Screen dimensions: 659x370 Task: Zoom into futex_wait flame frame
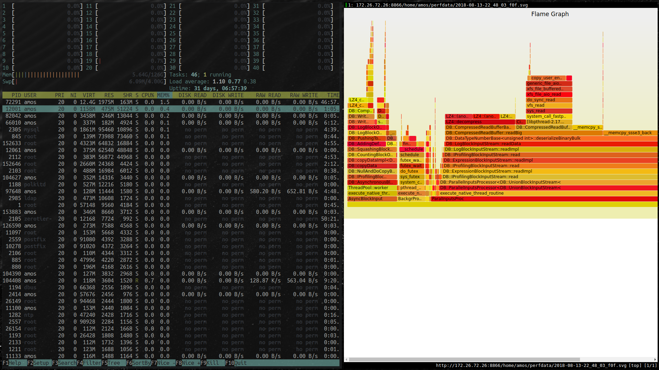412,166
